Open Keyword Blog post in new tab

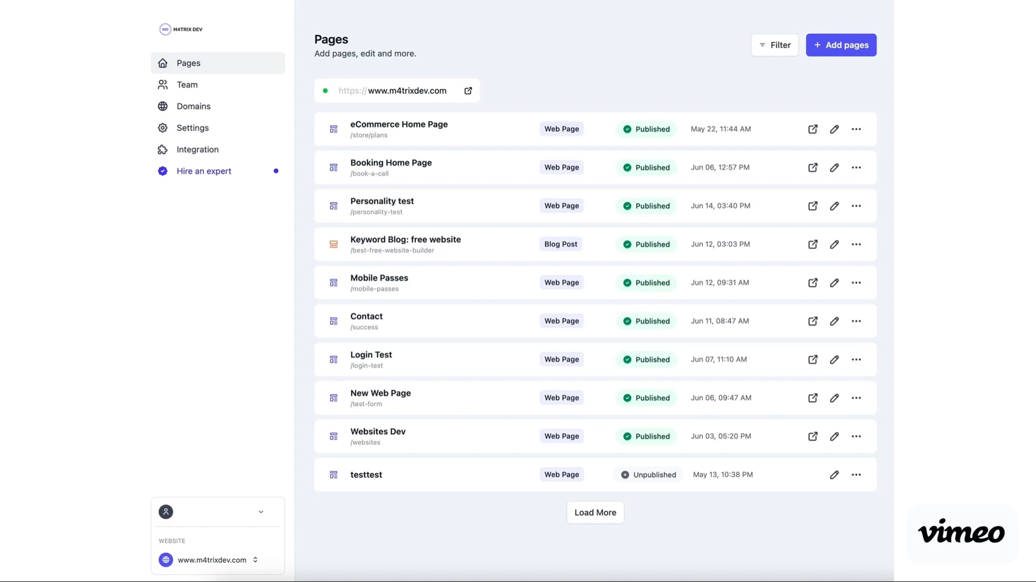coord(812,244)
